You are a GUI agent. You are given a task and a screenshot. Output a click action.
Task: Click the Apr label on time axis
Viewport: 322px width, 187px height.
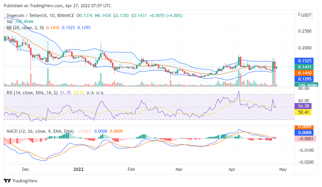232,169
